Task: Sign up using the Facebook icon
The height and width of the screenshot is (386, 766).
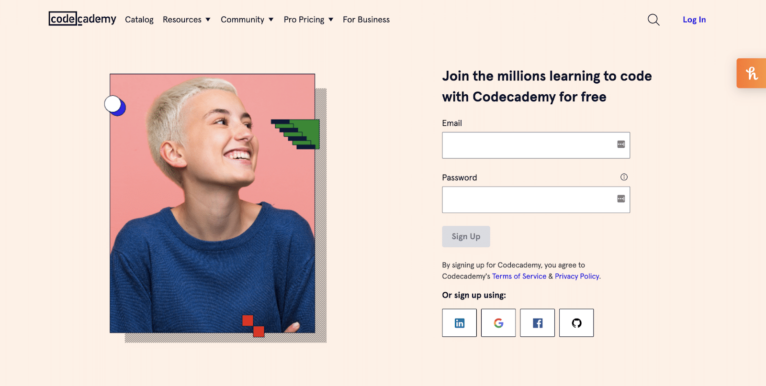Action: 537,322
